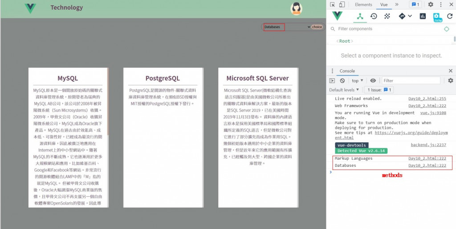
Task: Click the PostgreSQL card heading
Action: click(x=163, y=78)
